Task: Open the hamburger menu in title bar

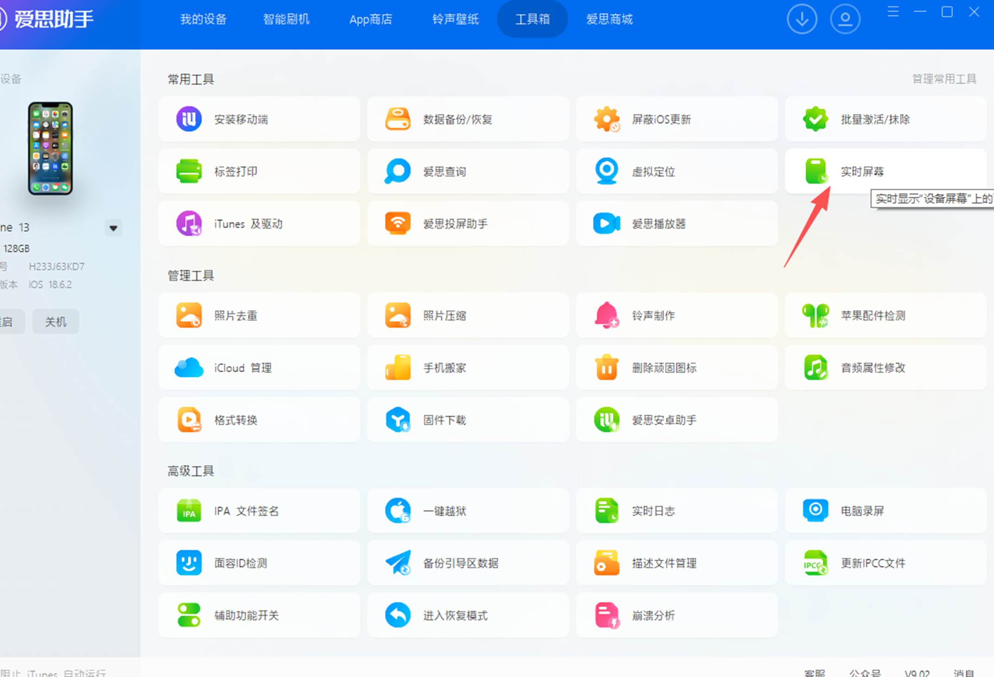Action: pos(893,12)
